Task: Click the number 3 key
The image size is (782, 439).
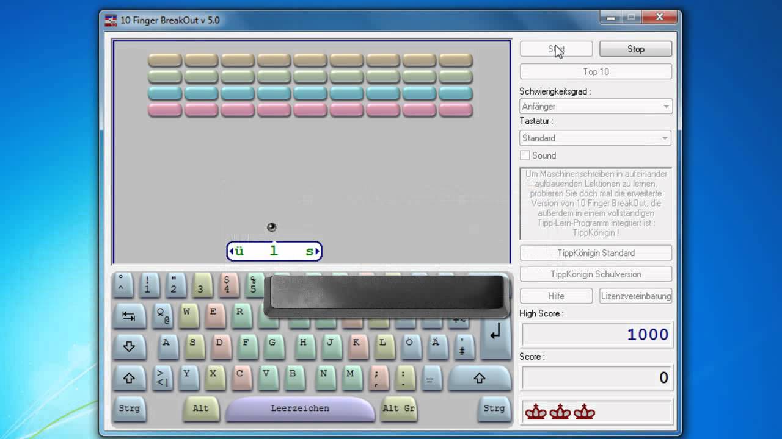Action: 202,284
